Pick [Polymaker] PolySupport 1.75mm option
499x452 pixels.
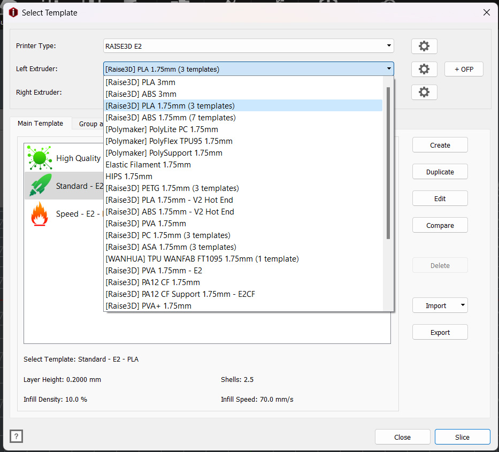(243, 153)
